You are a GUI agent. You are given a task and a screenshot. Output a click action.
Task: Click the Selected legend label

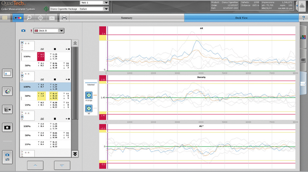click(x=91, y=85)
